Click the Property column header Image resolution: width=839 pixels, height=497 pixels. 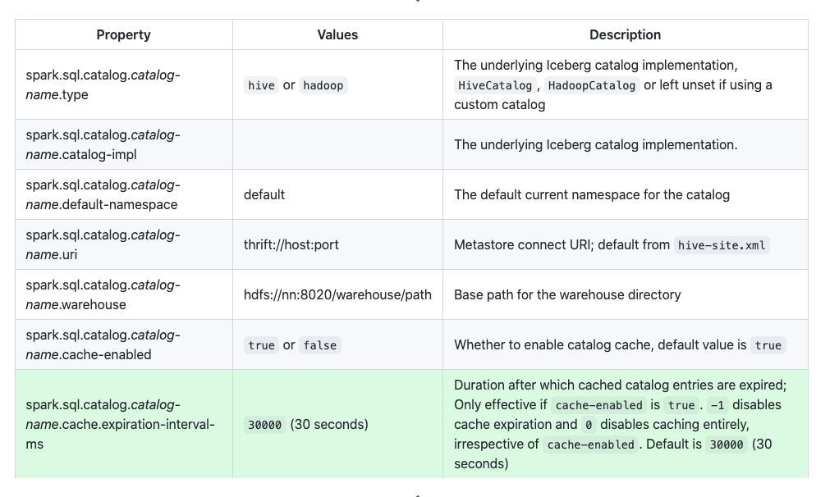point(123,34)
